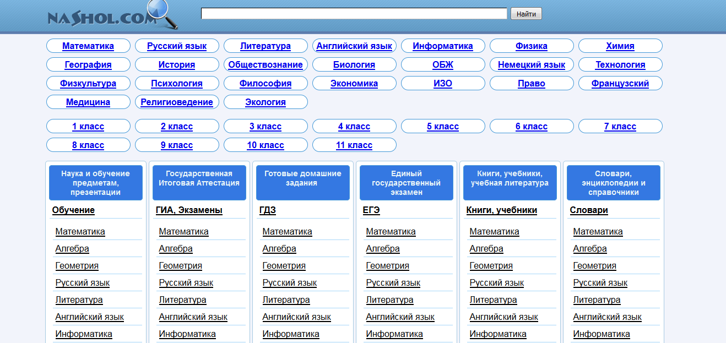The width and height of the screenshot is (726, 343).
Task: Open the Медицина subject link
Action: pos(88,102)
